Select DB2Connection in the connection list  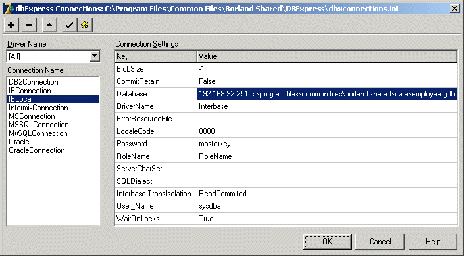pos(34,82)
